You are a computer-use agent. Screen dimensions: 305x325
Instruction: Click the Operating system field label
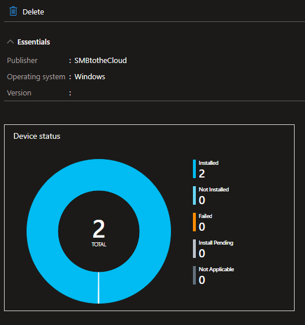tap(36, 77)
